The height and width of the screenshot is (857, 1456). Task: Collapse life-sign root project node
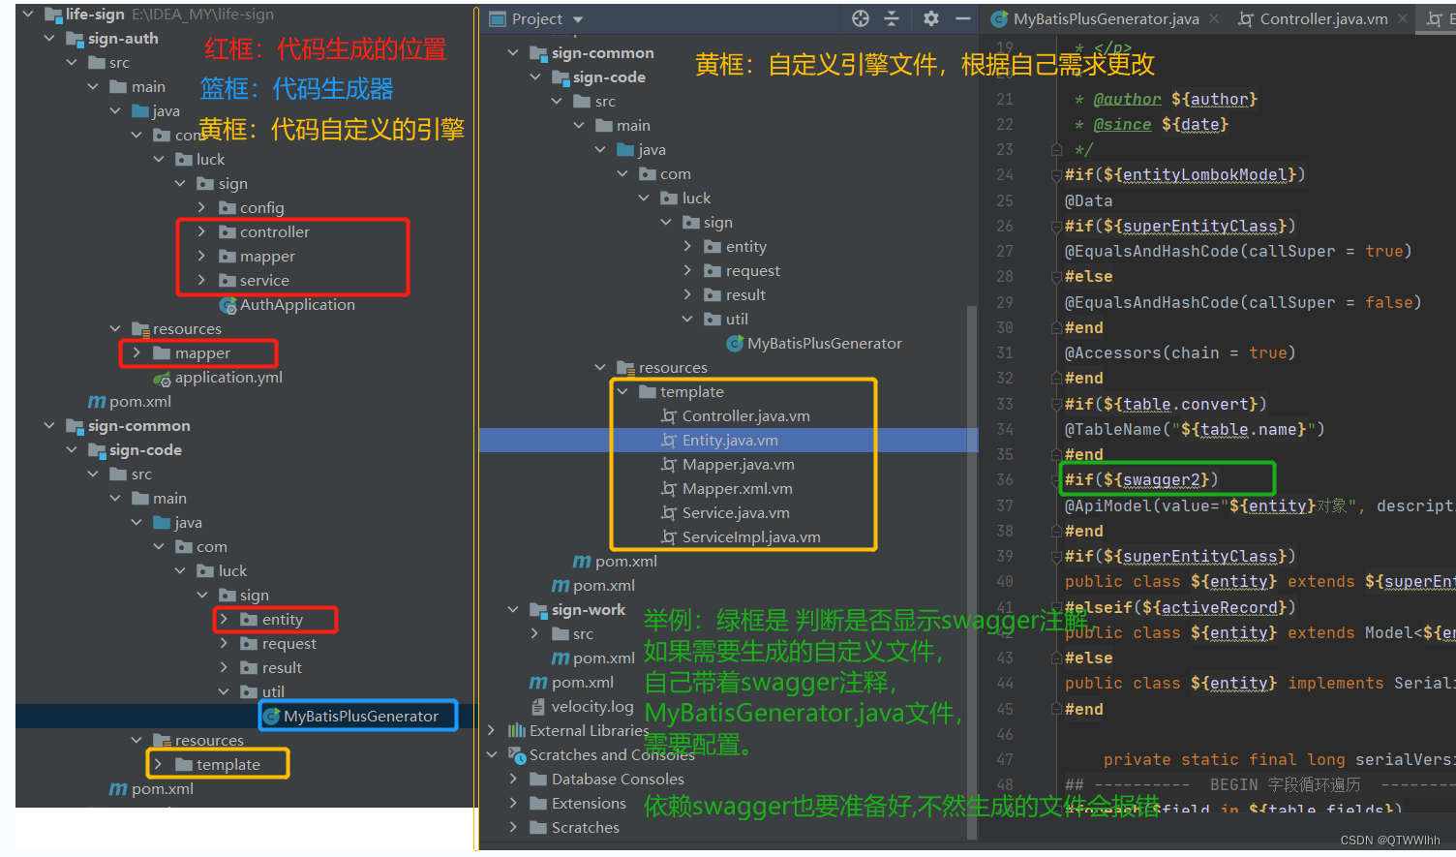coord(28,15)
